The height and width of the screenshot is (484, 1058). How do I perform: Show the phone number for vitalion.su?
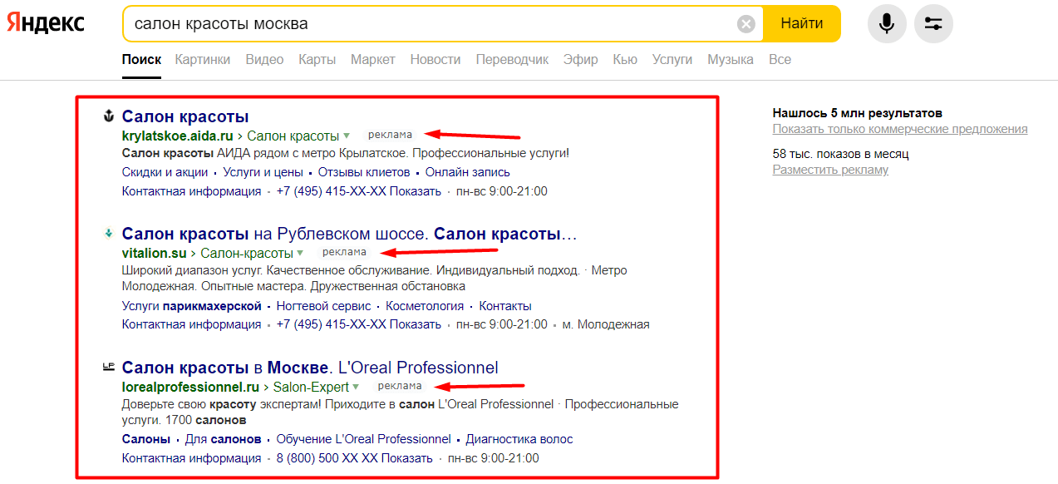pyautogui.click(x=359, y=324)
